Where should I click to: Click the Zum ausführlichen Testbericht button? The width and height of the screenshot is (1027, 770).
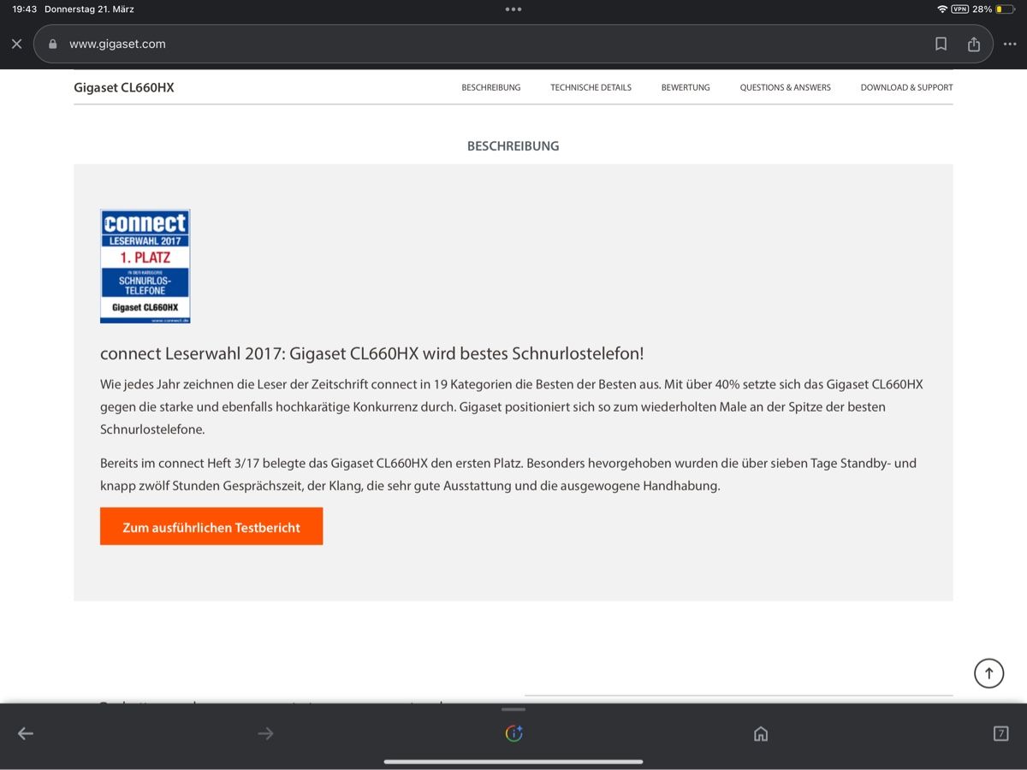coord(211,526)
